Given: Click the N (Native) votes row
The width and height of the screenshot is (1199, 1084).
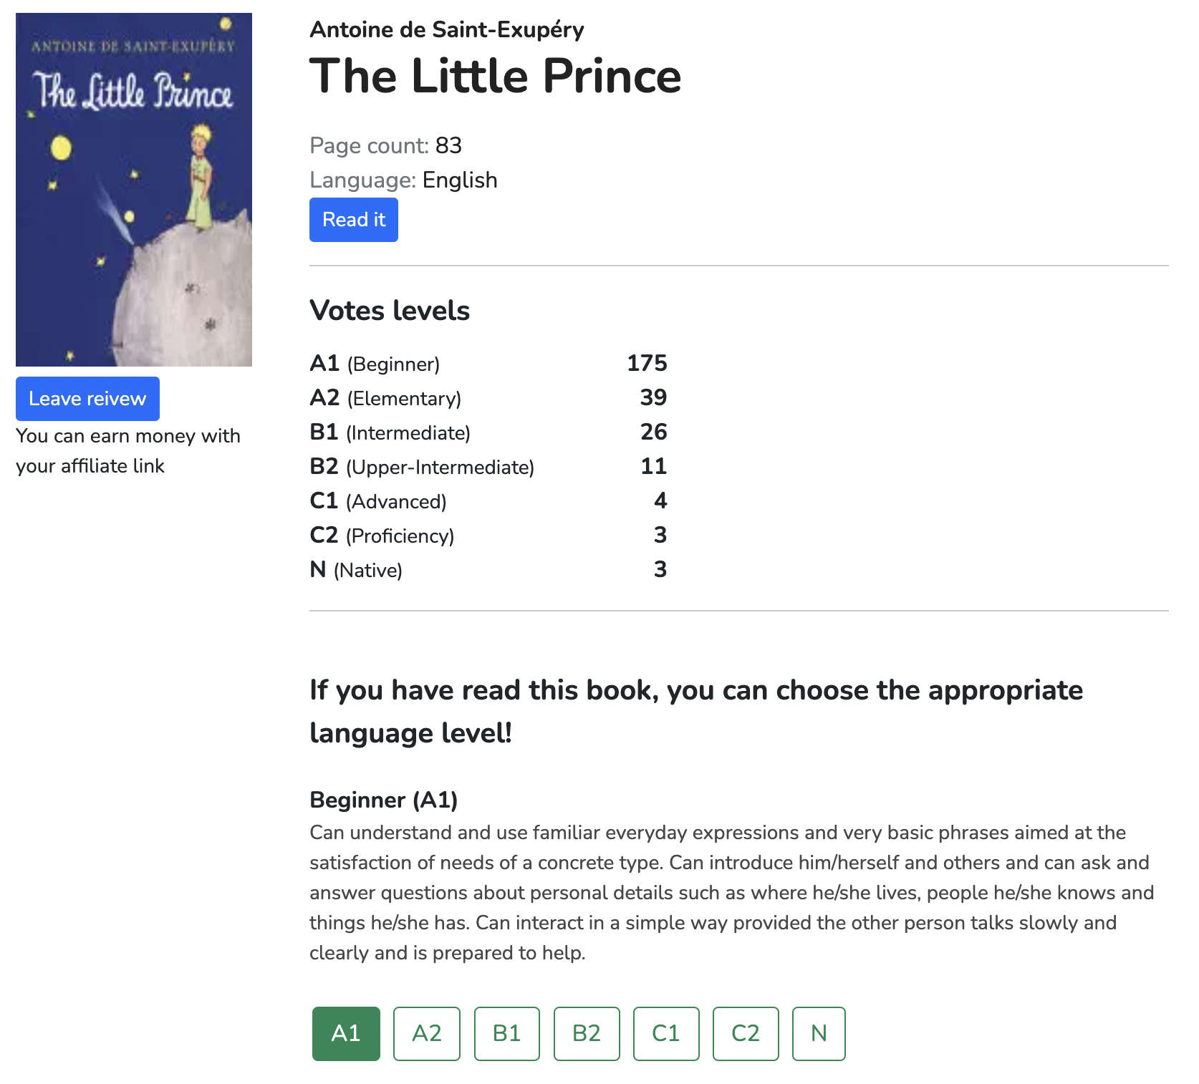Looking at the screenshot, I should click(x=487, y=570).
